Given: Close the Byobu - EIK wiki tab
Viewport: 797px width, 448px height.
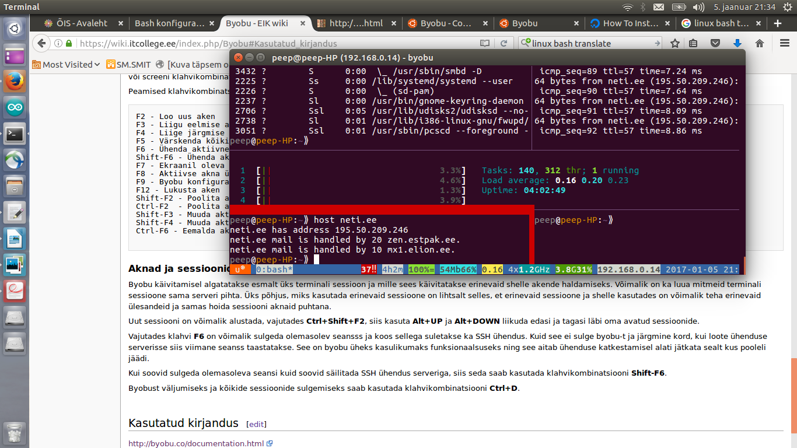Looking at the screenshot, I should (302, 23).
